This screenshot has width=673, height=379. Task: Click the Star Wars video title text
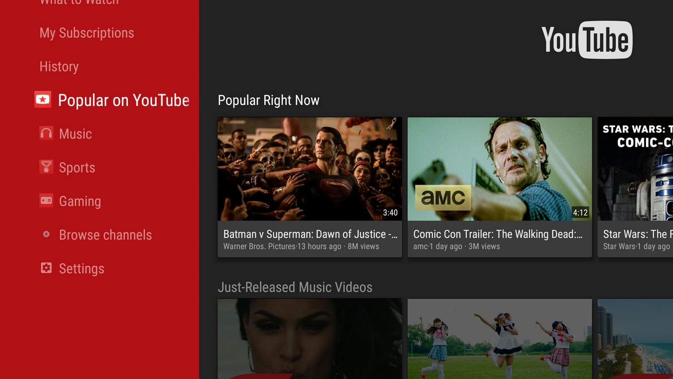tap(638, 234)
